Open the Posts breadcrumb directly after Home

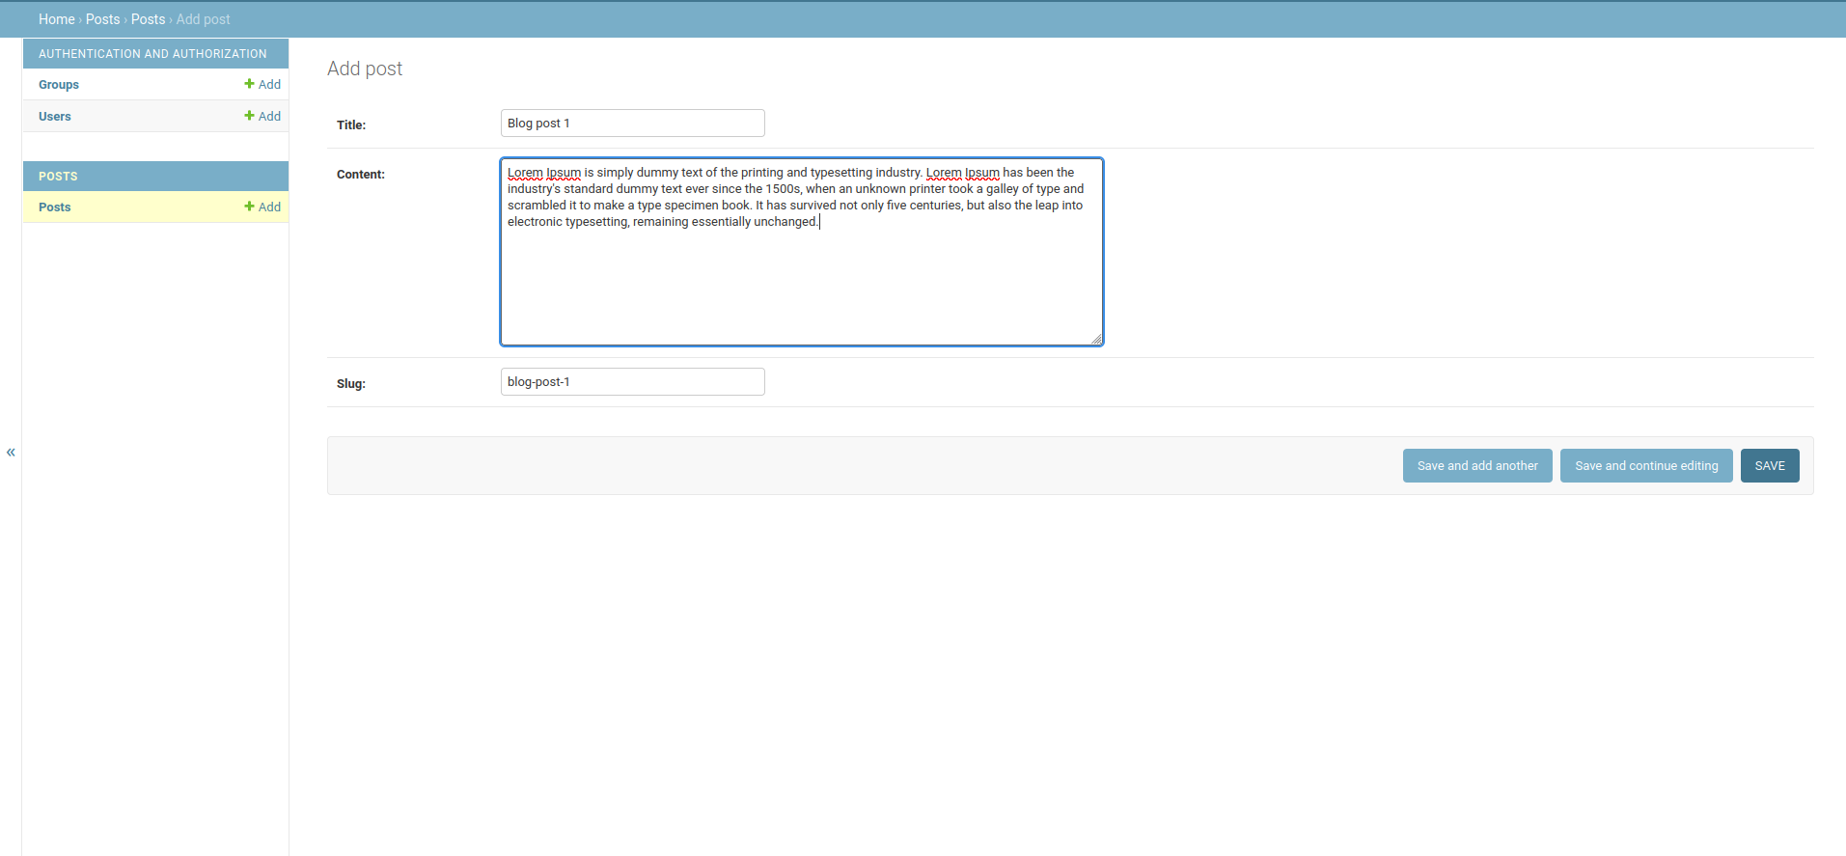[x=102, y=19]
